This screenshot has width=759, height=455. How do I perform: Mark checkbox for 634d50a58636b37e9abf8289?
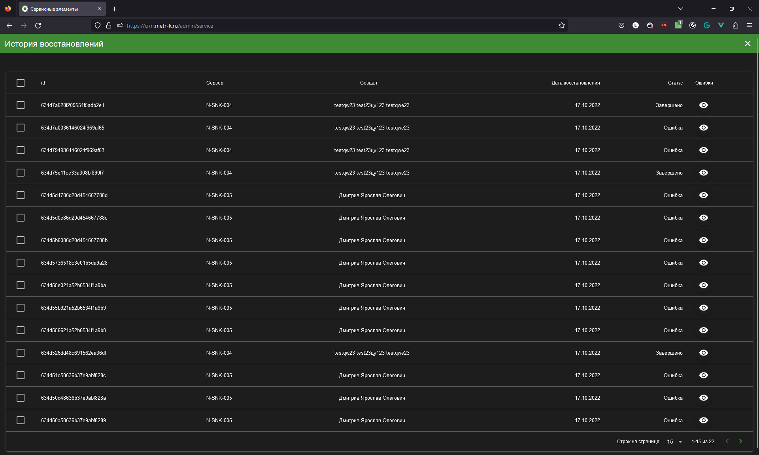21,420
